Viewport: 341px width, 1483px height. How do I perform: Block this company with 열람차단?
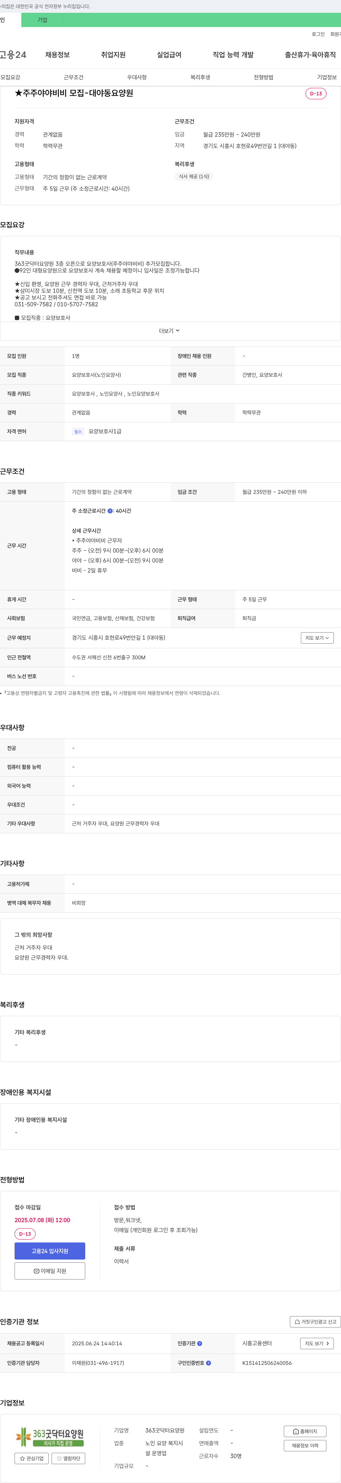(x=69, y=1458)
